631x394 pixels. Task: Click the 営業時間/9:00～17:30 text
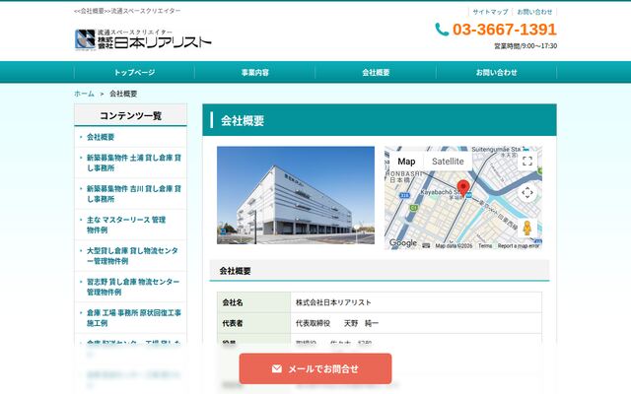[526, 46]
